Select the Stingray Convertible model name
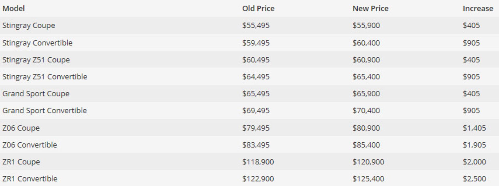This screenshot has height=186, width=499. click(x=37, y=43)
